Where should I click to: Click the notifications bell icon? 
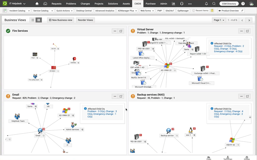pyautogui.click(x=206, y=4)
